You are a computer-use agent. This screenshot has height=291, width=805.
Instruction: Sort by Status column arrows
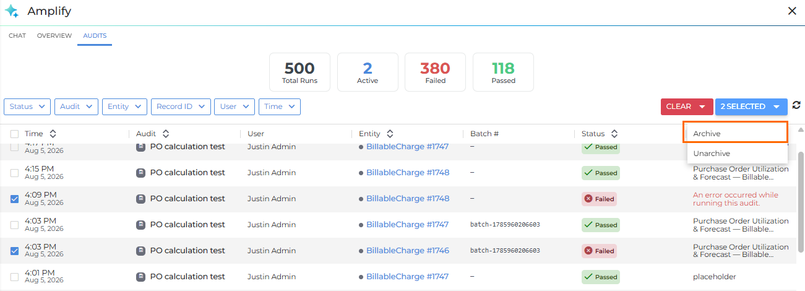pyautogui.click(x=614, y=134)
